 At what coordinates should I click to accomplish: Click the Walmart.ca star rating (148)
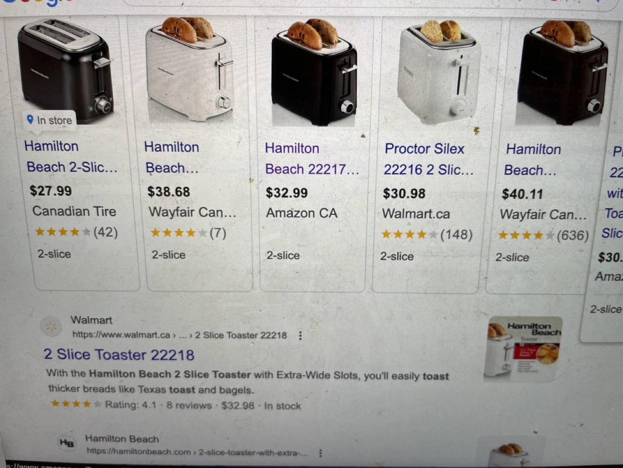click(427, 235)
